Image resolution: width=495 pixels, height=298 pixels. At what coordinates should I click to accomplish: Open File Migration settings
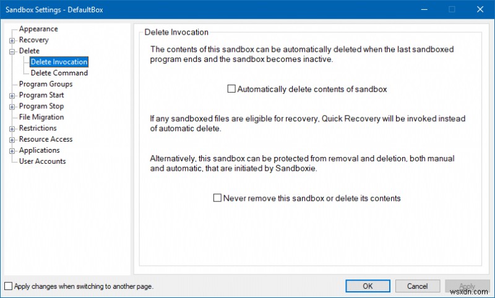coord(41,117)
